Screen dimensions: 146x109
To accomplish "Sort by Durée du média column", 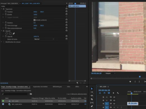I will (76, 98).
